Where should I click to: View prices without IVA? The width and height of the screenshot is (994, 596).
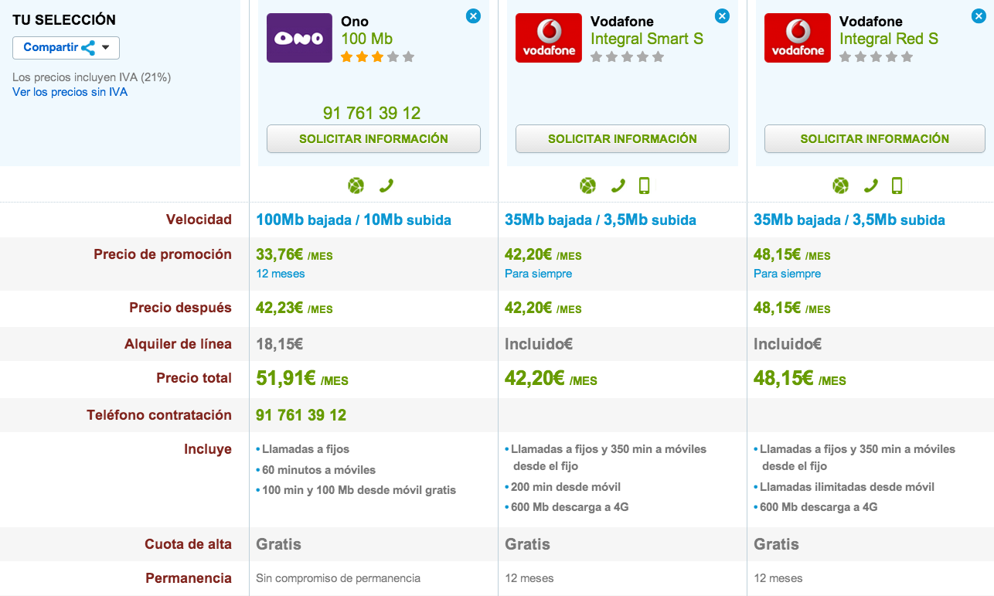pyautogui.click(x=70, y=92)
